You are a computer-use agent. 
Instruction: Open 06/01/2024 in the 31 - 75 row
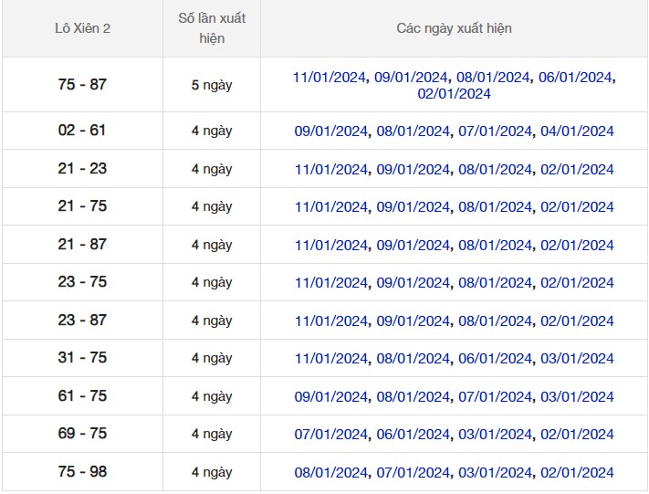tap(495, 359)
